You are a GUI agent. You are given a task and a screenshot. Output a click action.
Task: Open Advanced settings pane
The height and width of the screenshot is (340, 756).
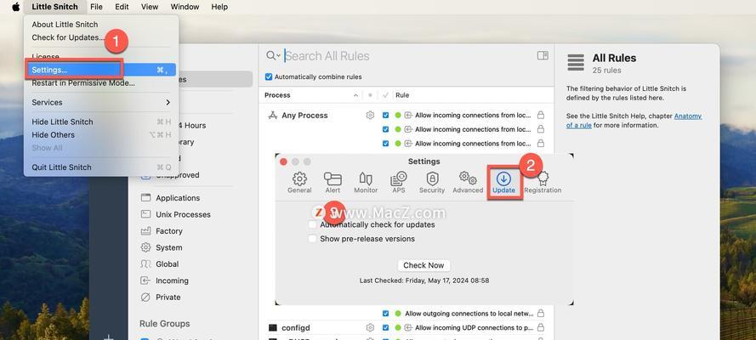click(468, 183)
